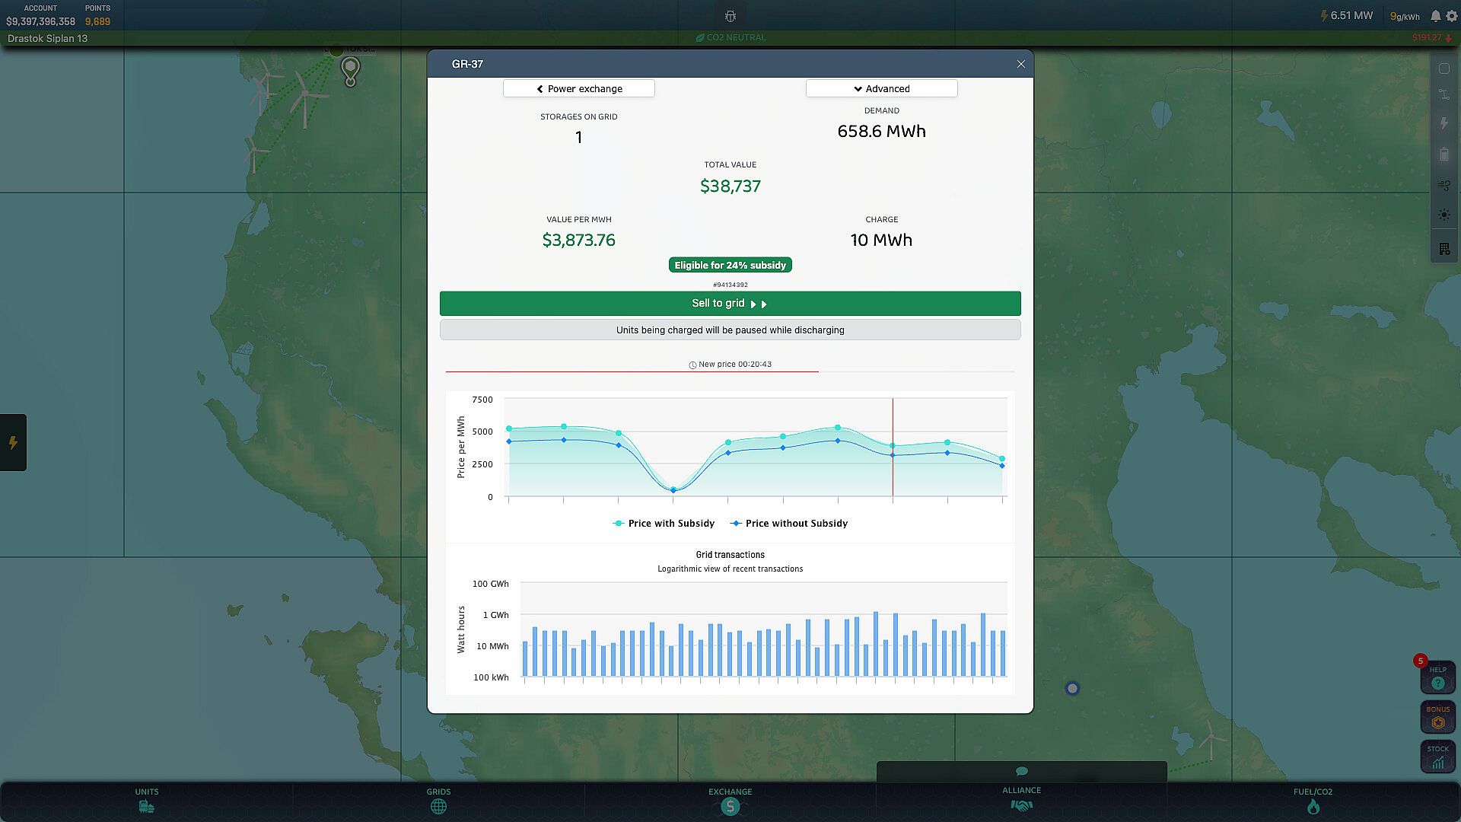Expand the Advanced options dropdown
Image resolution: width=1461 pixels, height=822 pixels.
pyautogui.click(x=881, y=88)
